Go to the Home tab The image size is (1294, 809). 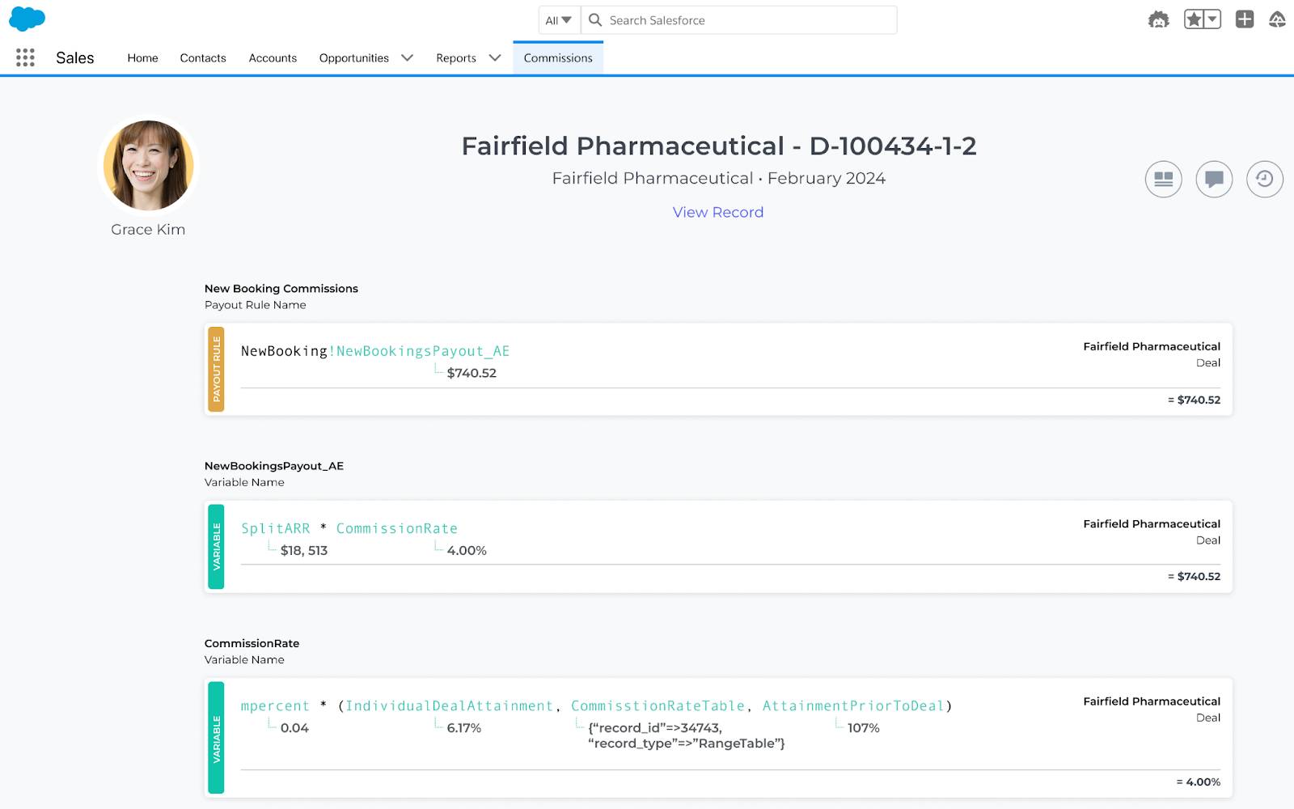click(142, 58)
